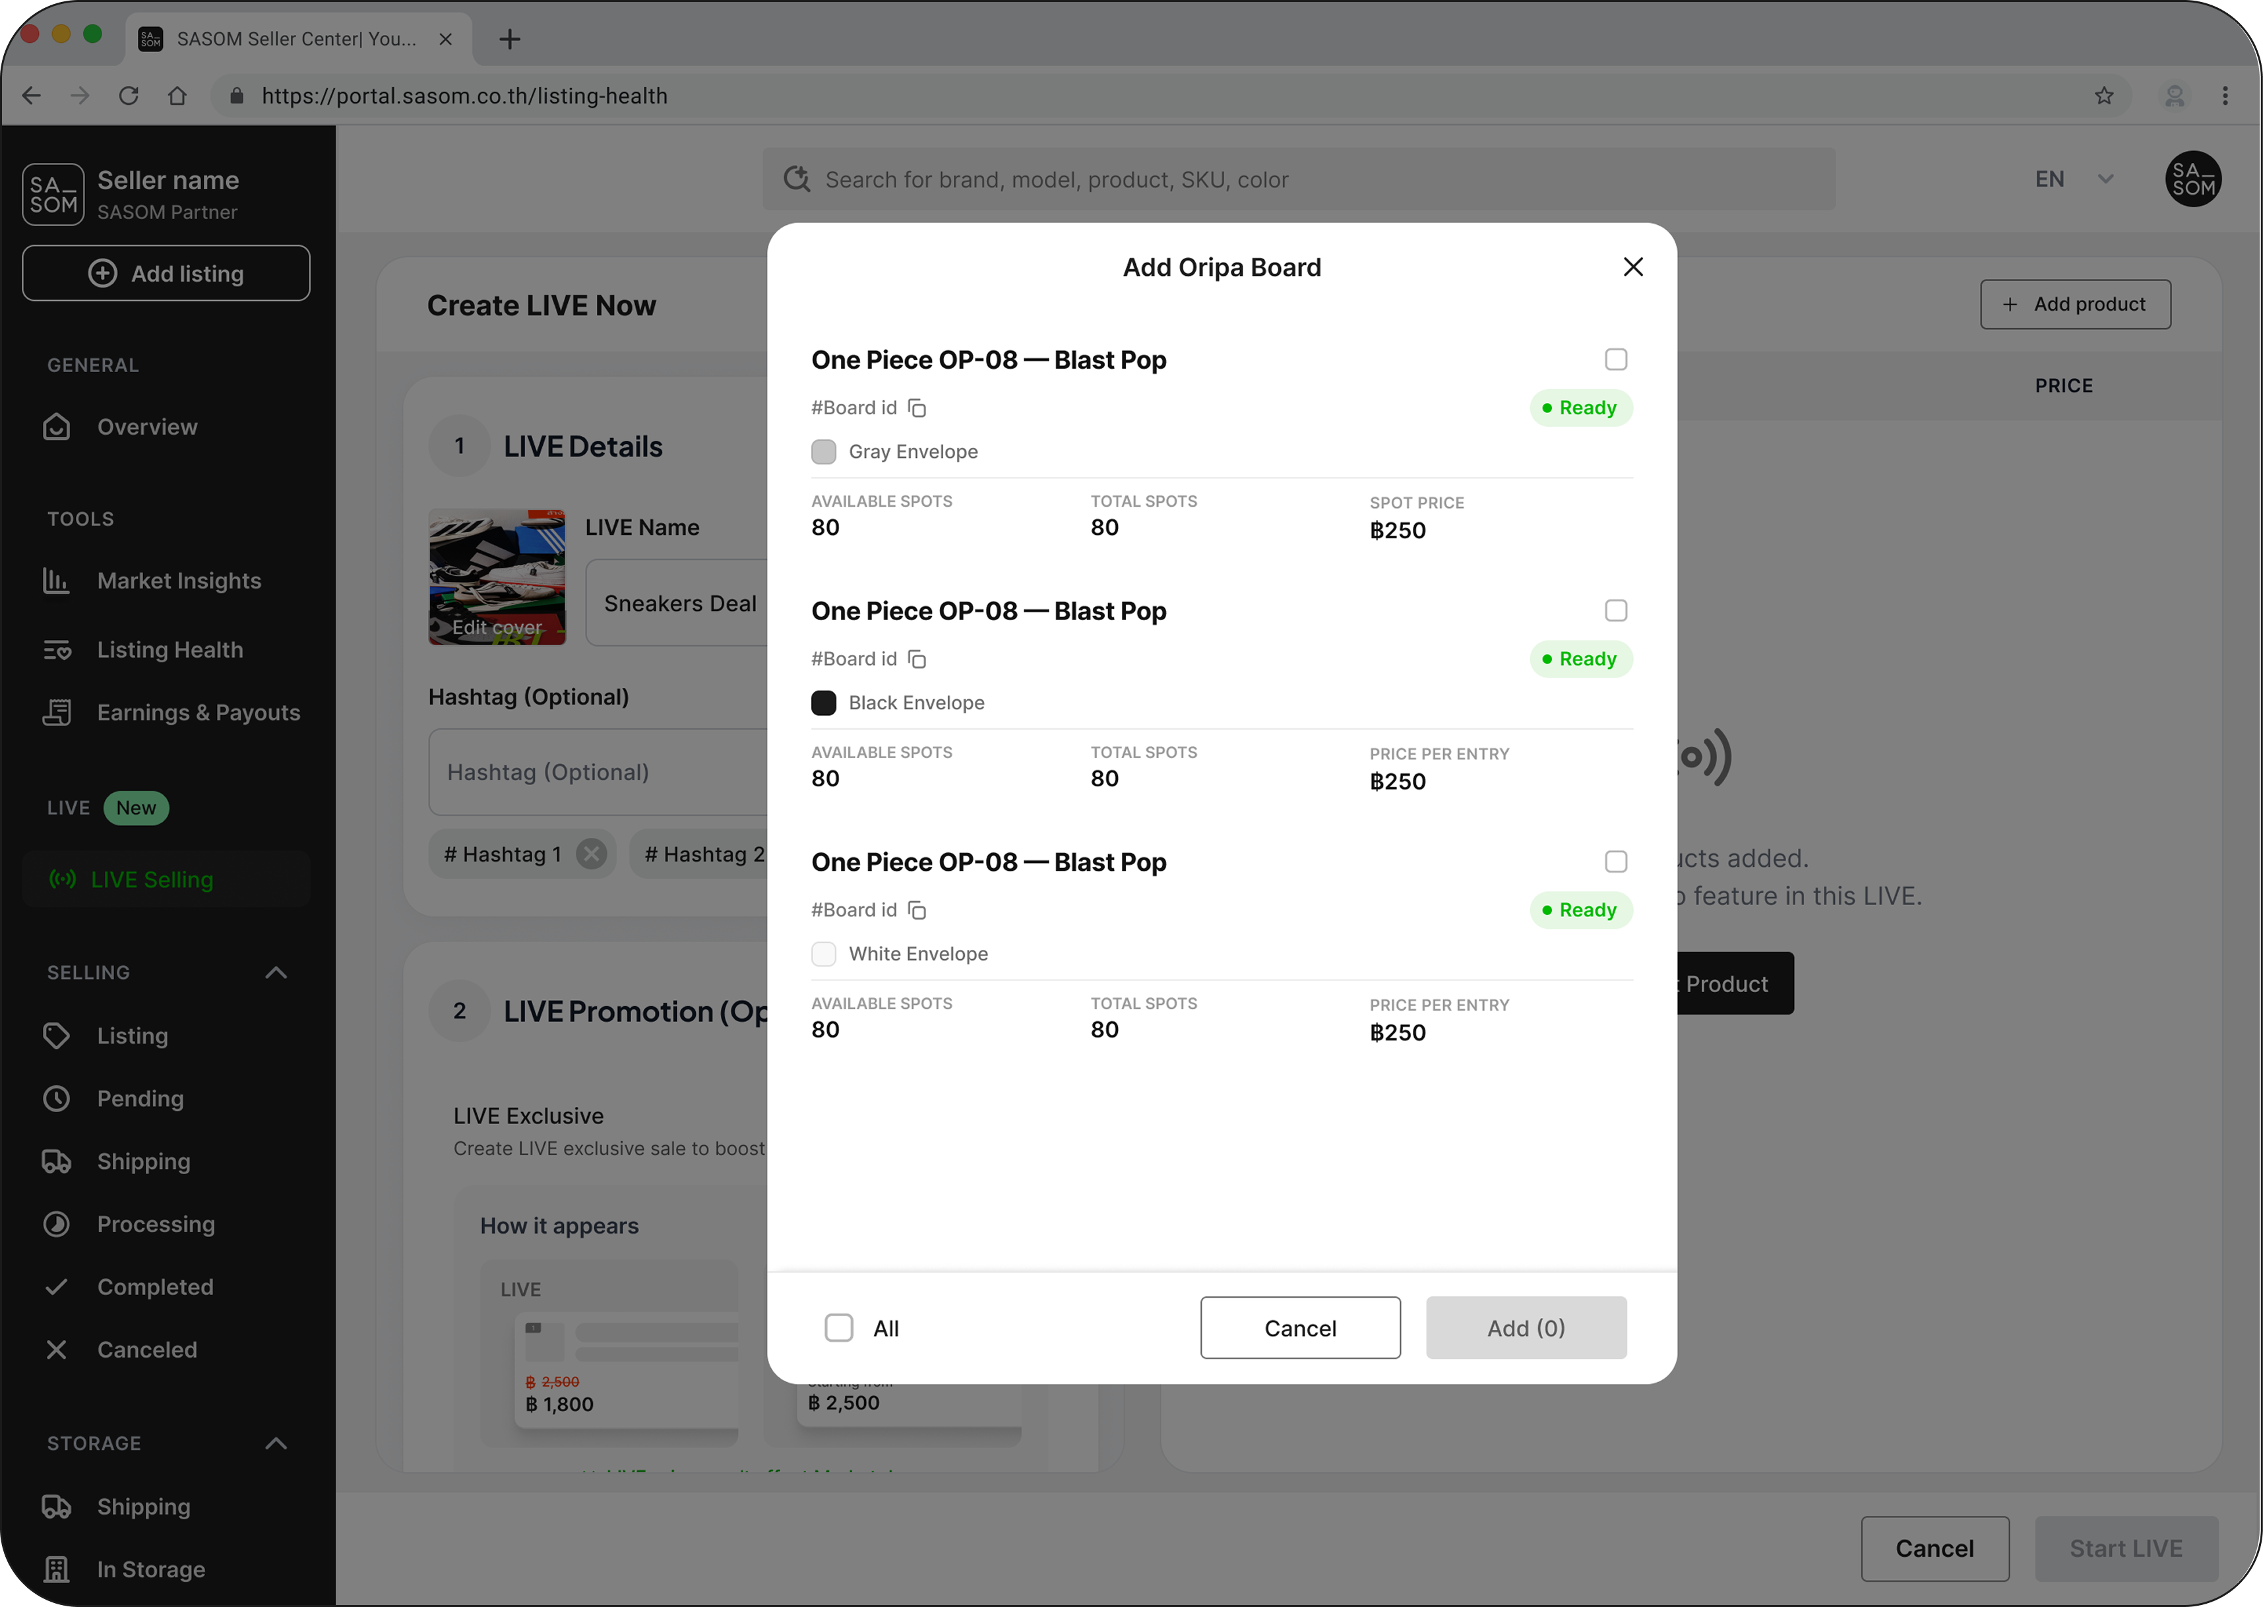The image size is (2263, 1607).
Task: Select the White Envelope board checkbox
Action: (1615, 862)
